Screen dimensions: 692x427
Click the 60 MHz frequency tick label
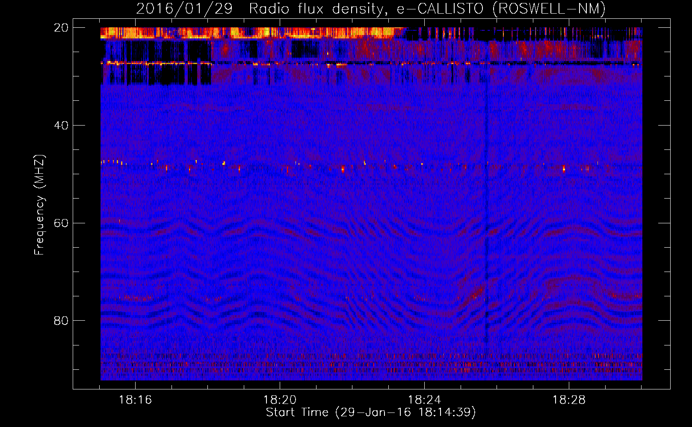[x=61, y=223]
